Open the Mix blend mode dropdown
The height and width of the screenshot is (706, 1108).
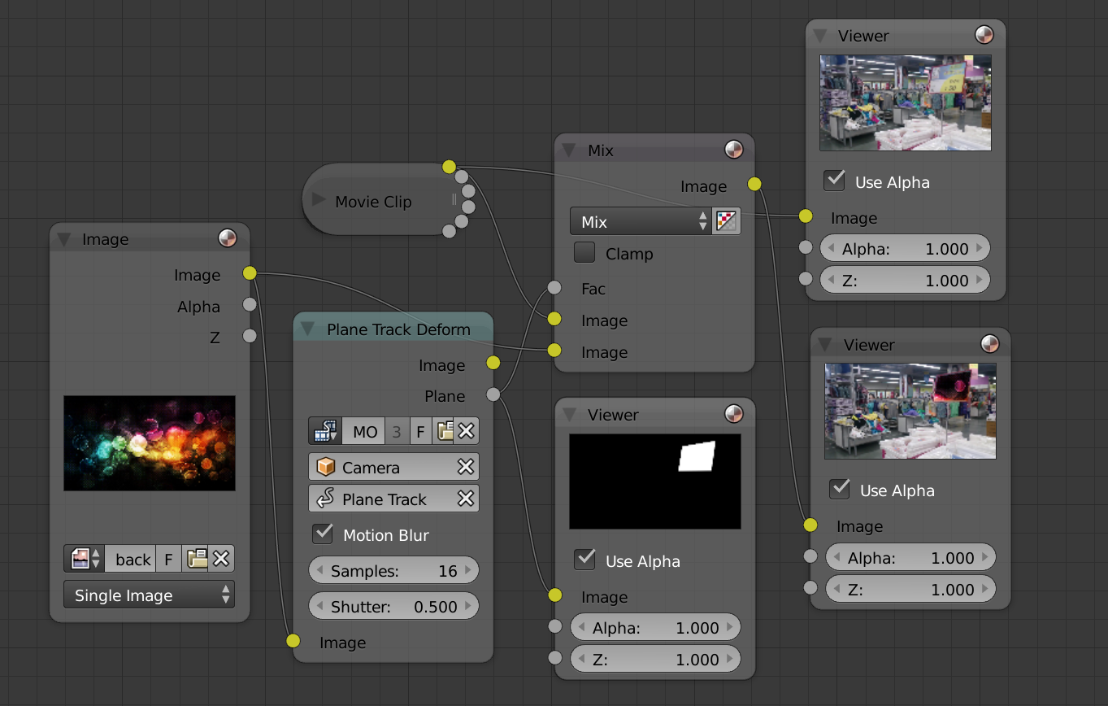click(640, 221)
